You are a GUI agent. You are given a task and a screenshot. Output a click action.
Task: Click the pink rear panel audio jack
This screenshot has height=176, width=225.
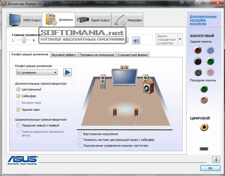tap(210, 72)
